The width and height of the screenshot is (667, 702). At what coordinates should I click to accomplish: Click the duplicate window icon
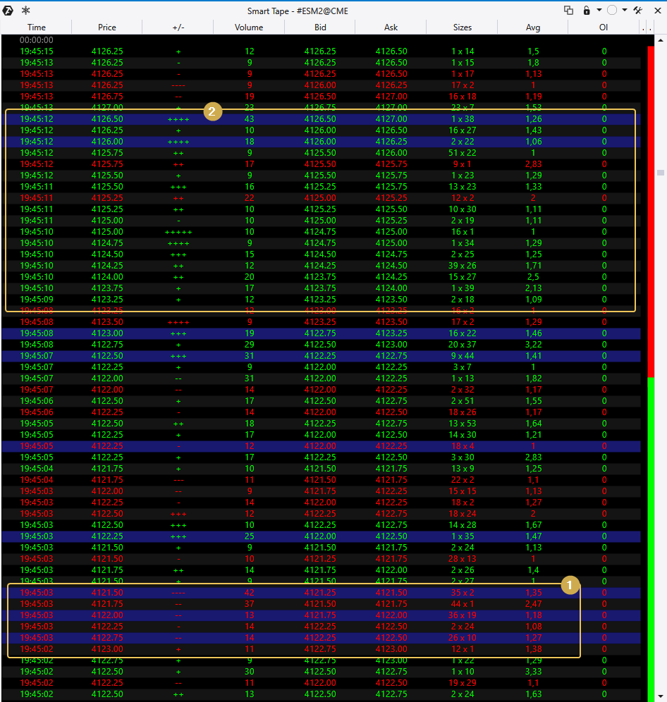568,11
